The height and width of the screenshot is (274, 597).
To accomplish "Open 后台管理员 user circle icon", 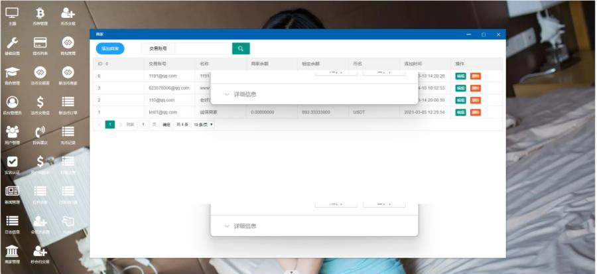I will (x=12, y=103).
